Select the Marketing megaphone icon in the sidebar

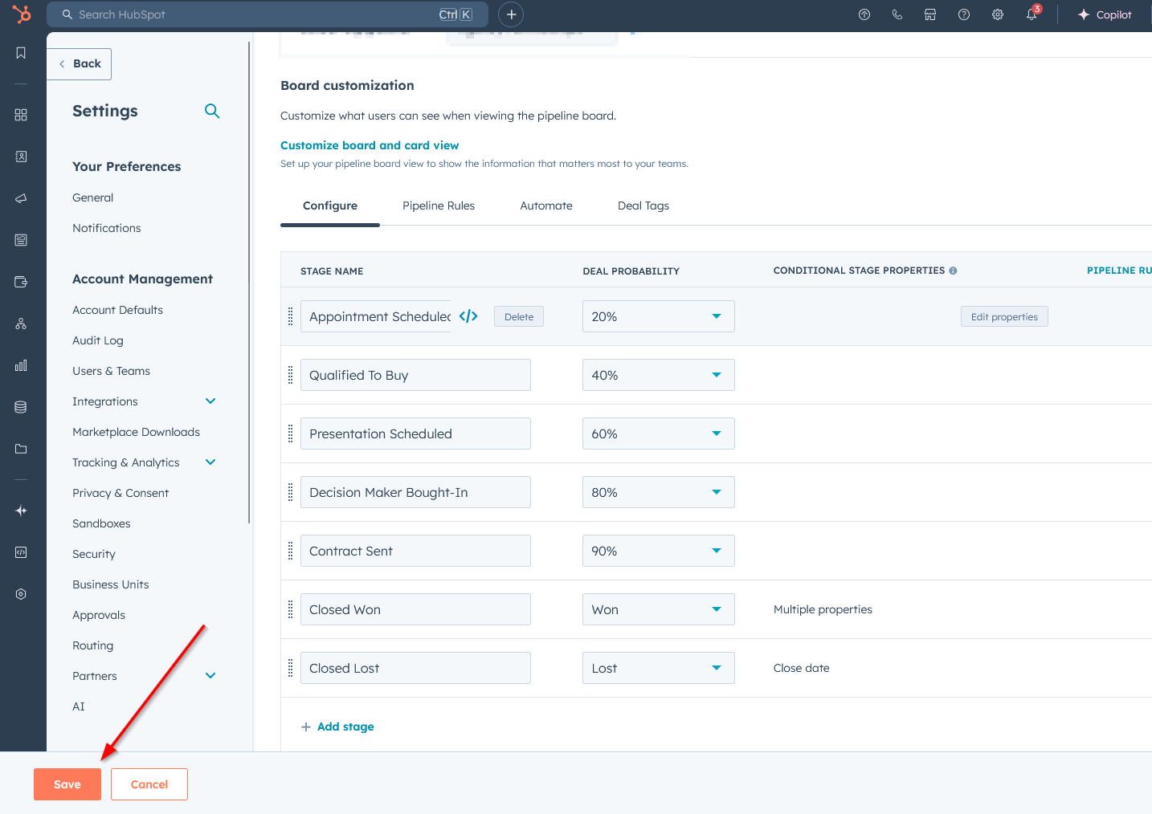(x=21, y=198)
